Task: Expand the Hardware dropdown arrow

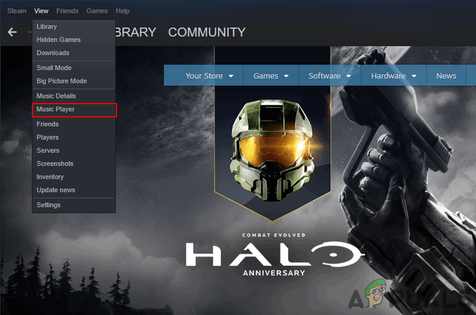Action: 414,75
